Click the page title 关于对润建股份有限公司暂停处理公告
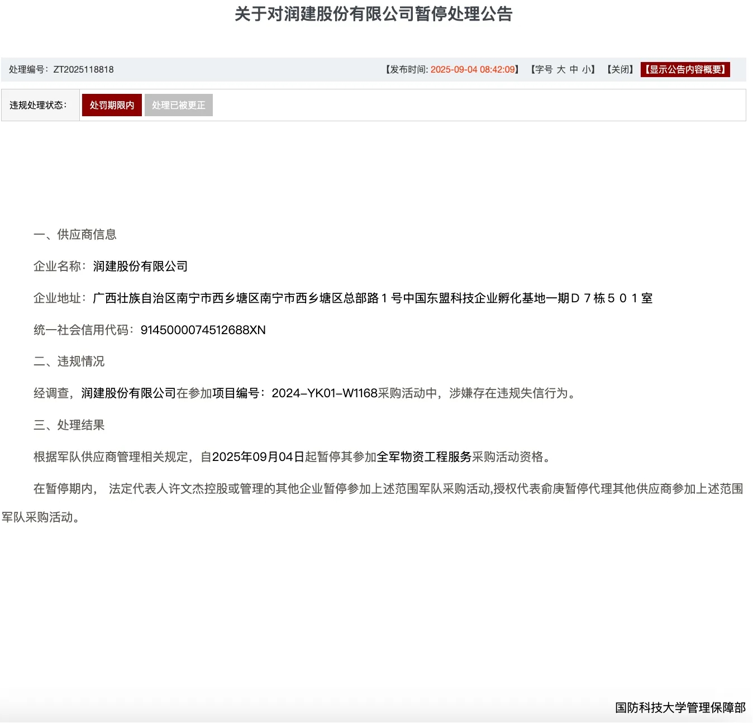The width and height of the screenshot is (753, 723). tap(373, 14)
